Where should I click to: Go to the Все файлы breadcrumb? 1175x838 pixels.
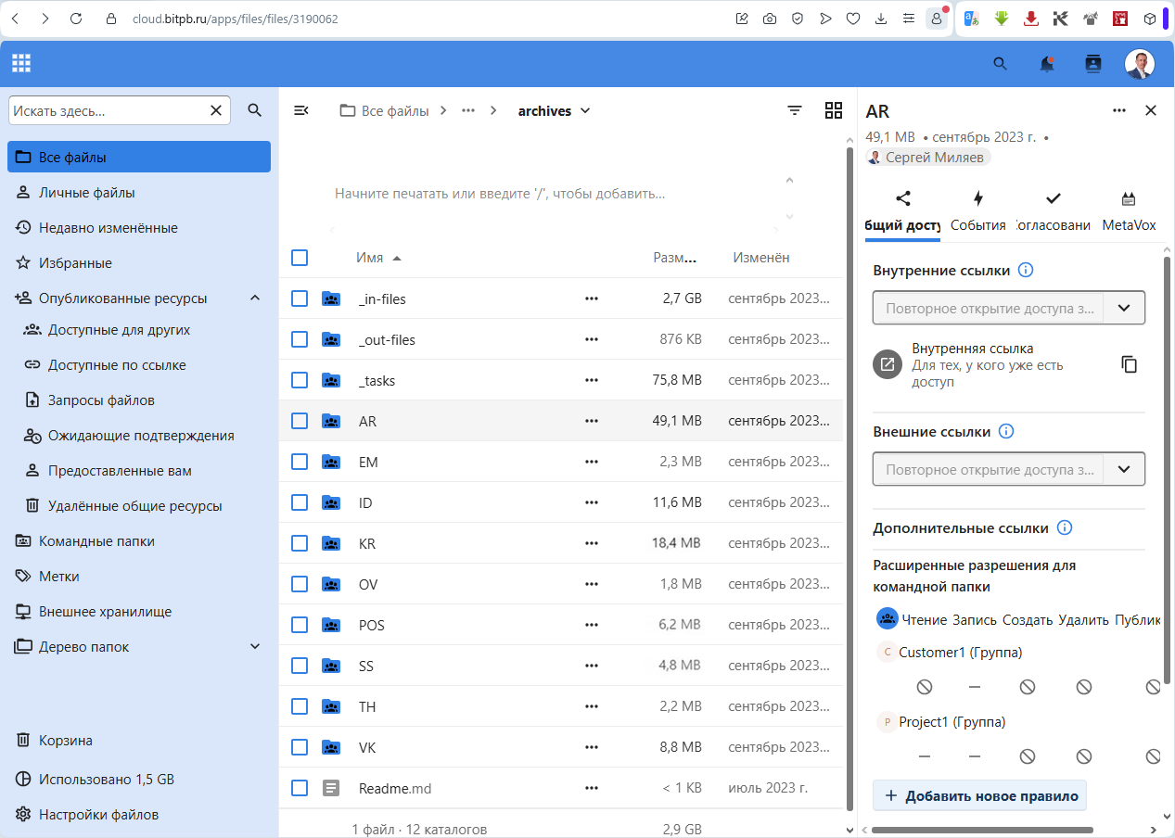coord(384,110)
